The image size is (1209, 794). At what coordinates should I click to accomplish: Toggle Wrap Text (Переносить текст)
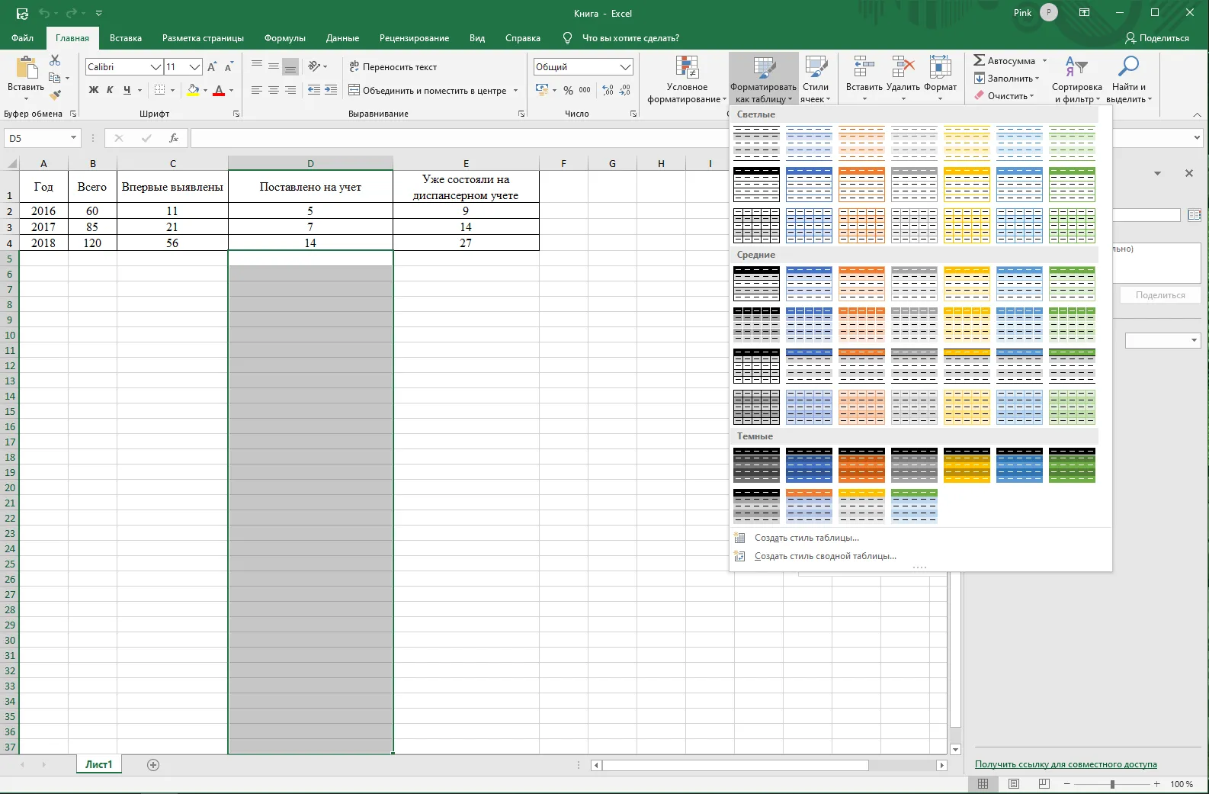coord(393,67)
